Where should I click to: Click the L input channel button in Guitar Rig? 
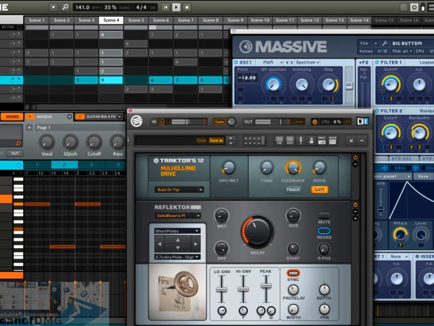[x=161, y=121]
